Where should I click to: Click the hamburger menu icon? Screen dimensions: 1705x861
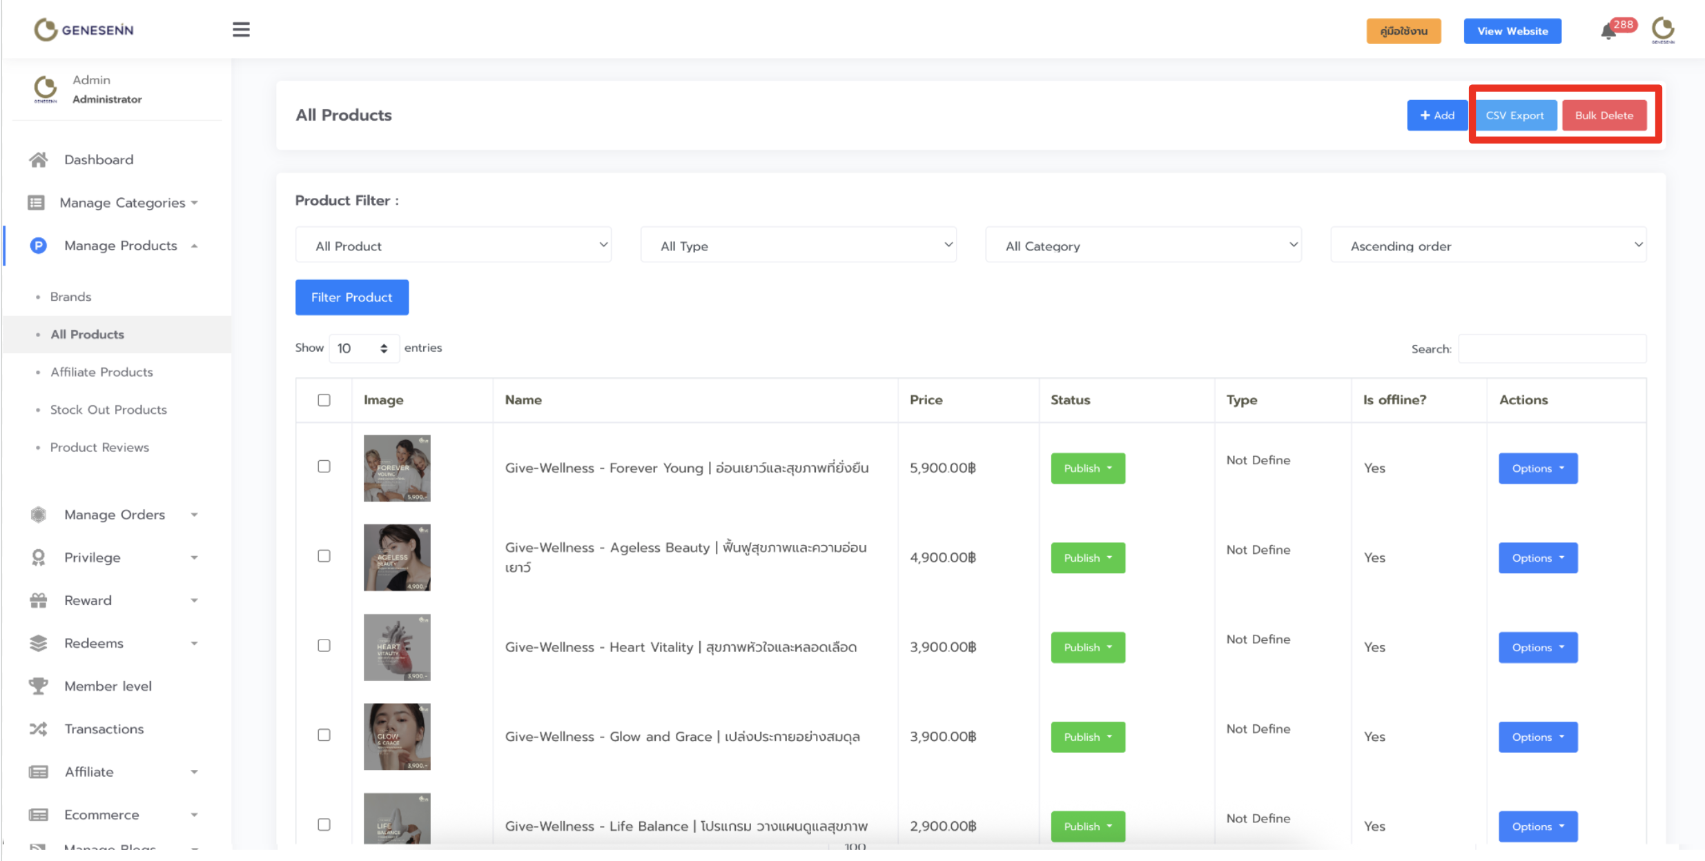point(241,30)
